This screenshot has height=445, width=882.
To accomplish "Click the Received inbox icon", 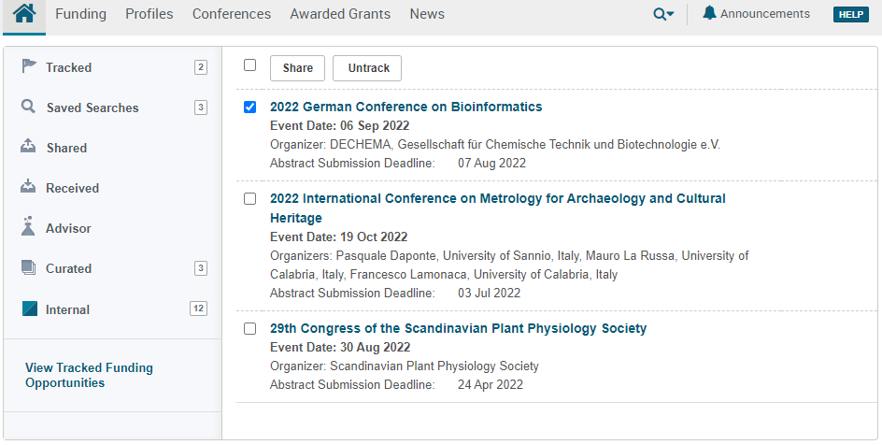I will [29, 187].
